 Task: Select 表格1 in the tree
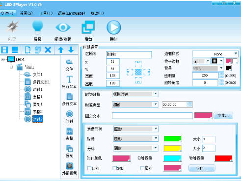(37, 97)
